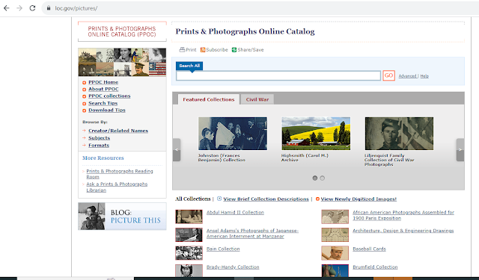The image size is (479, 280).
Task: Click the Bain Collection thumbnail
Action: coord(189,253)
